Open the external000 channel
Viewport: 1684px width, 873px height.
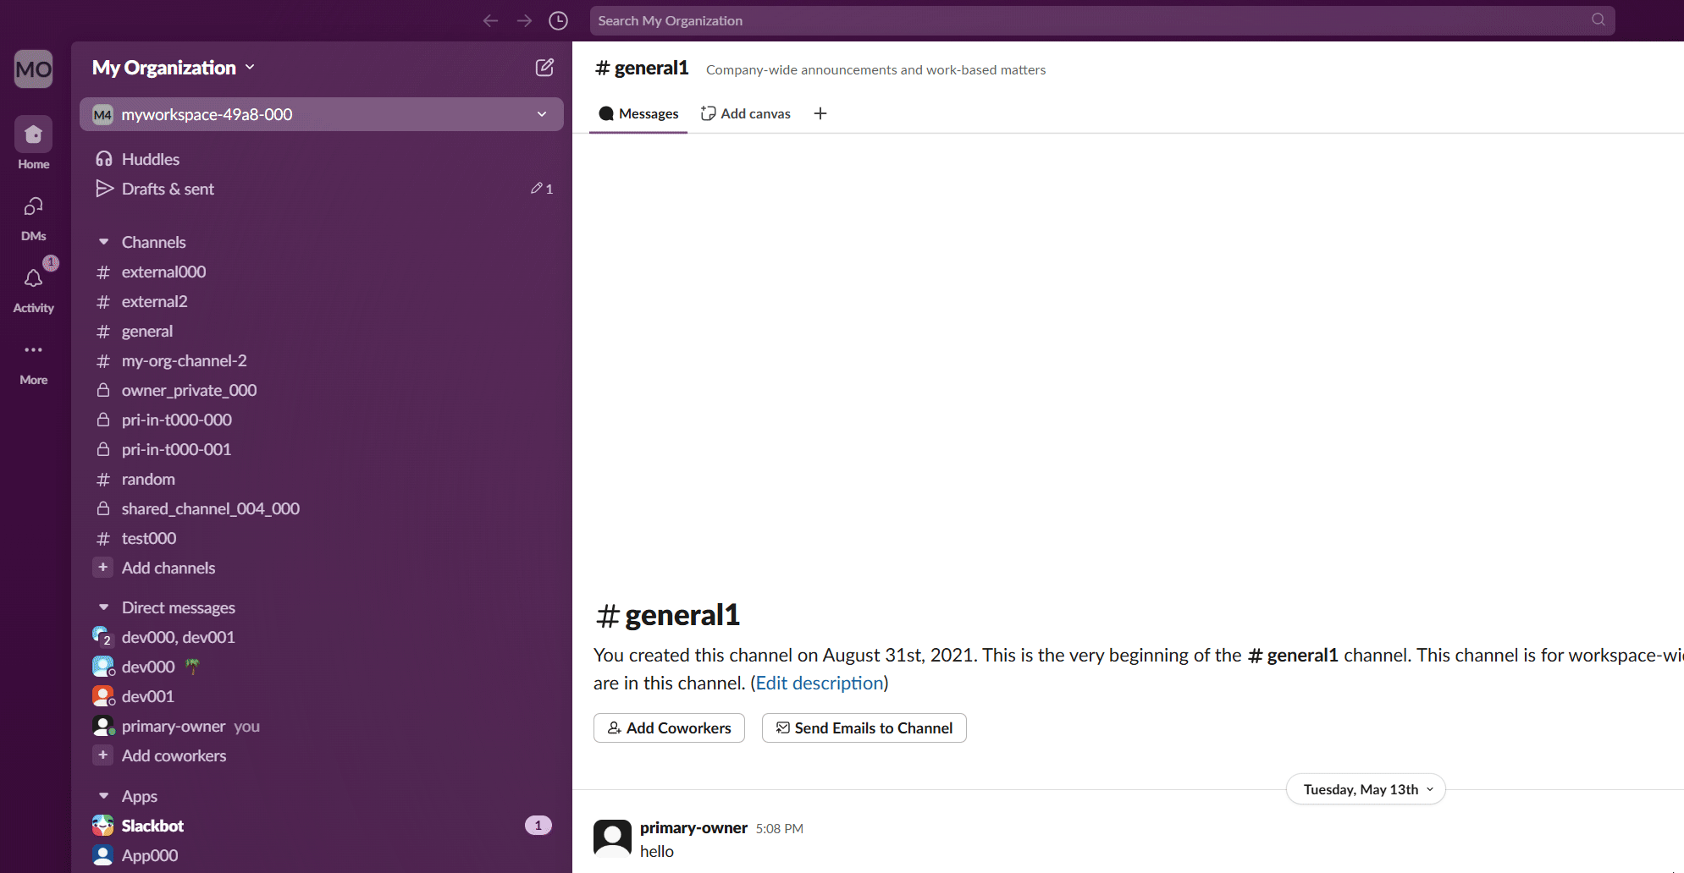[322, 272]
